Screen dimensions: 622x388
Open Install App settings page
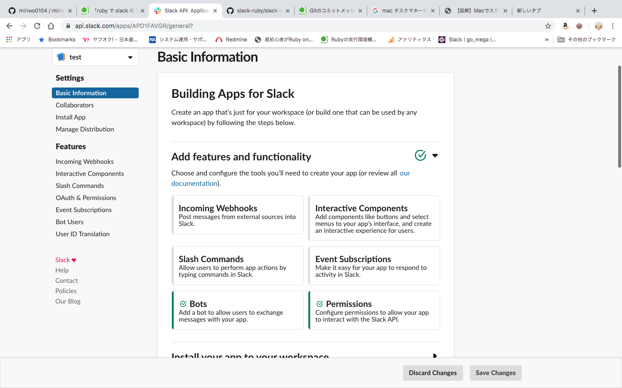[70, 117]
